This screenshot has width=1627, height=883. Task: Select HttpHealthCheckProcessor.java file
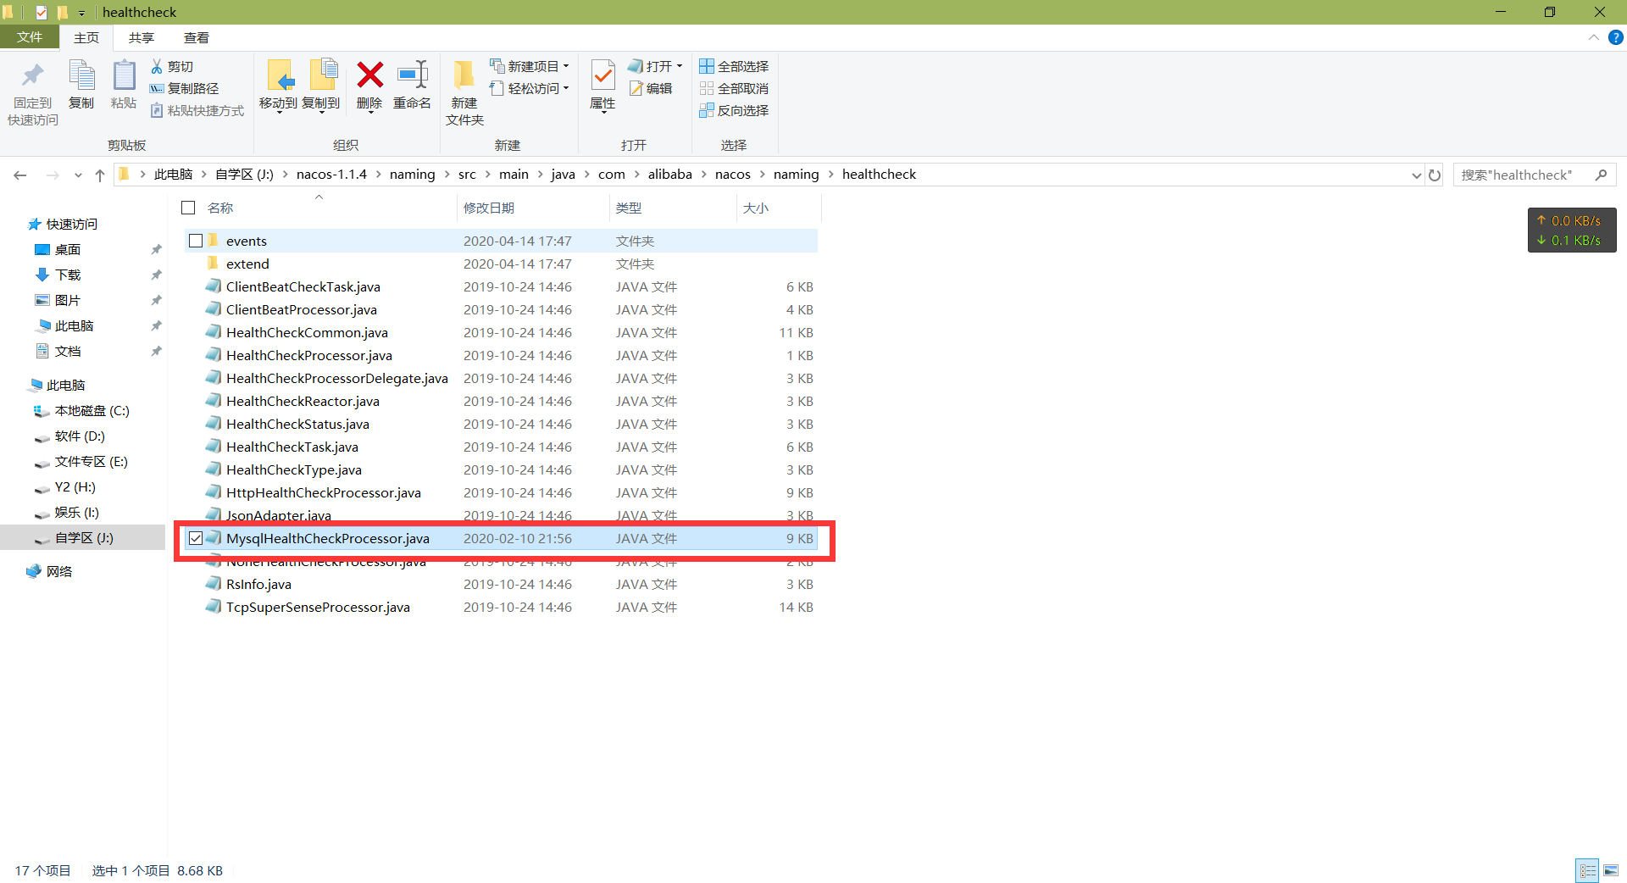click(x=324, y=492)
